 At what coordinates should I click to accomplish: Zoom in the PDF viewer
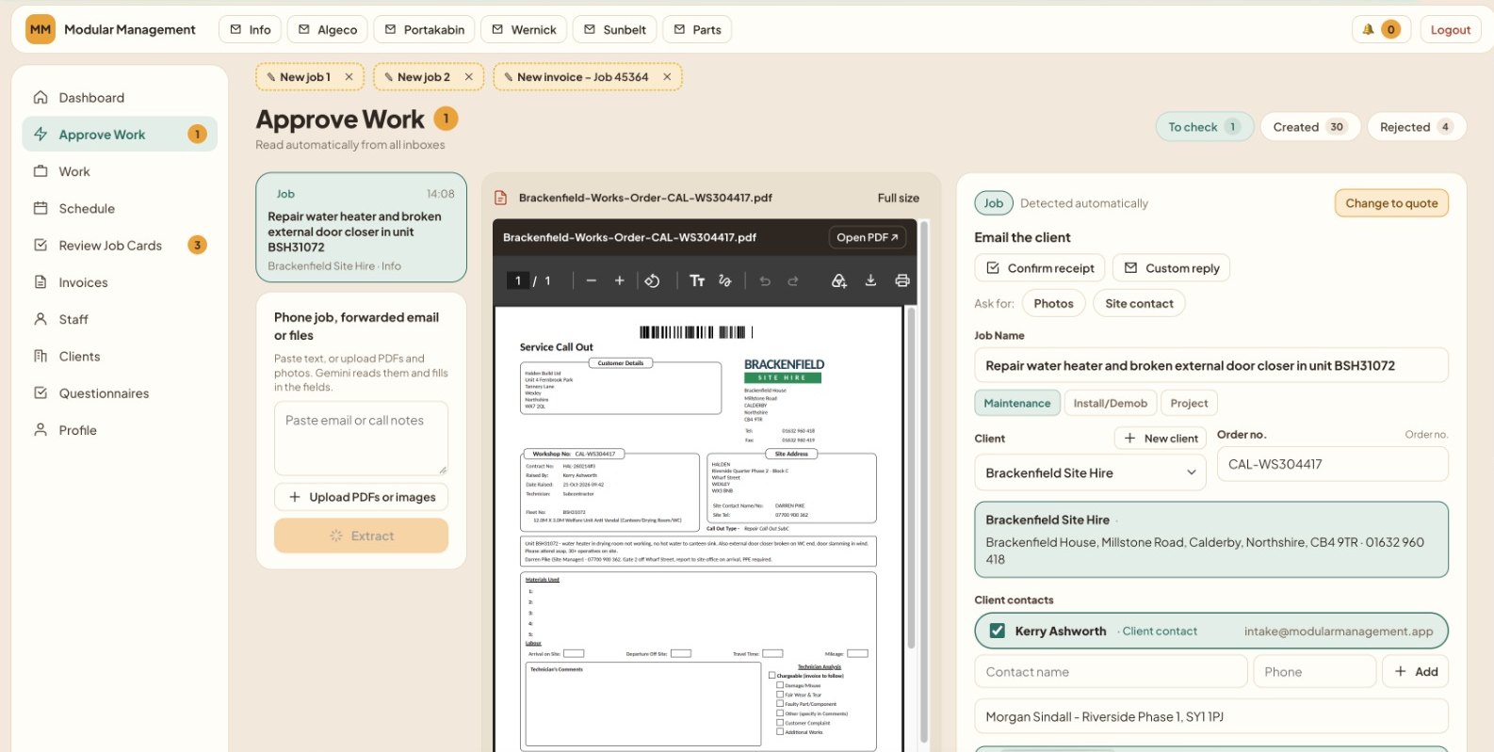620,280
